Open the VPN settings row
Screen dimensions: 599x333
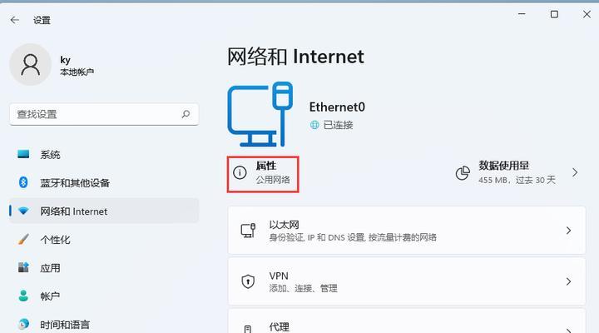tap(407, 281)
